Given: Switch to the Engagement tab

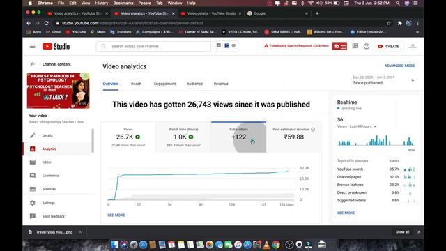Looking at the screenshot, I should pos(164,84).
